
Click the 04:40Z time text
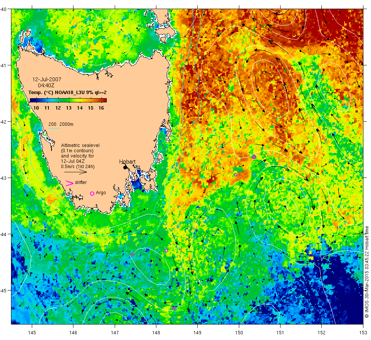(46, 85)
